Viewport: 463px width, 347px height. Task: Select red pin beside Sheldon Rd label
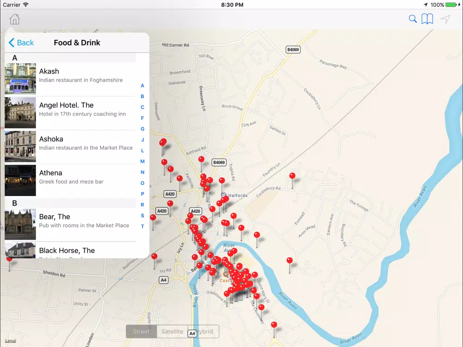pos(9,259)
